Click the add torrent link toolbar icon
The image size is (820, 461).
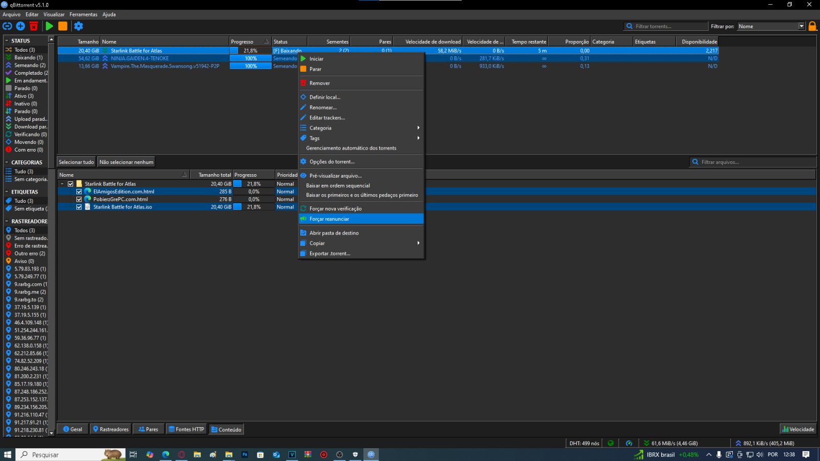[7, 26]
